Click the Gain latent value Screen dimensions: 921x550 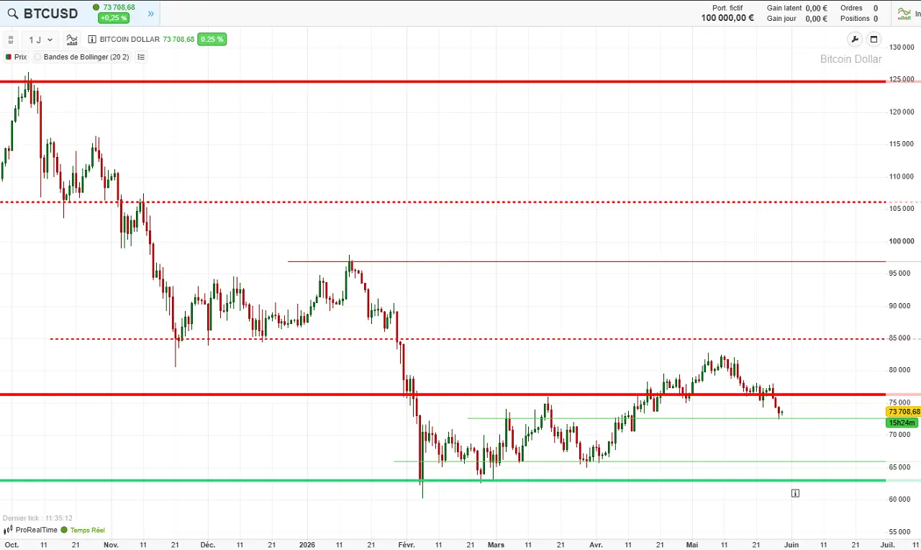[x=817, y=8]
